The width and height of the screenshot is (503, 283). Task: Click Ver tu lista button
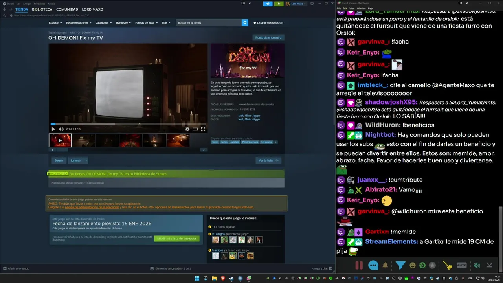pos(268,160)
